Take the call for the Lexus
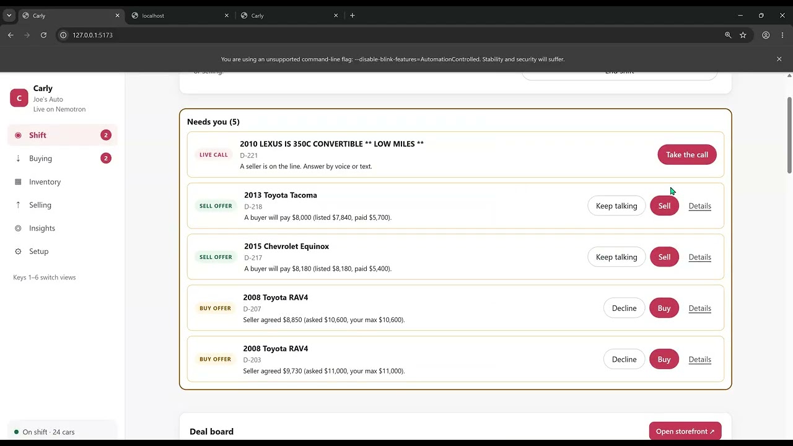The height and width of the screenshot is (446, 793). coord(687,155)
